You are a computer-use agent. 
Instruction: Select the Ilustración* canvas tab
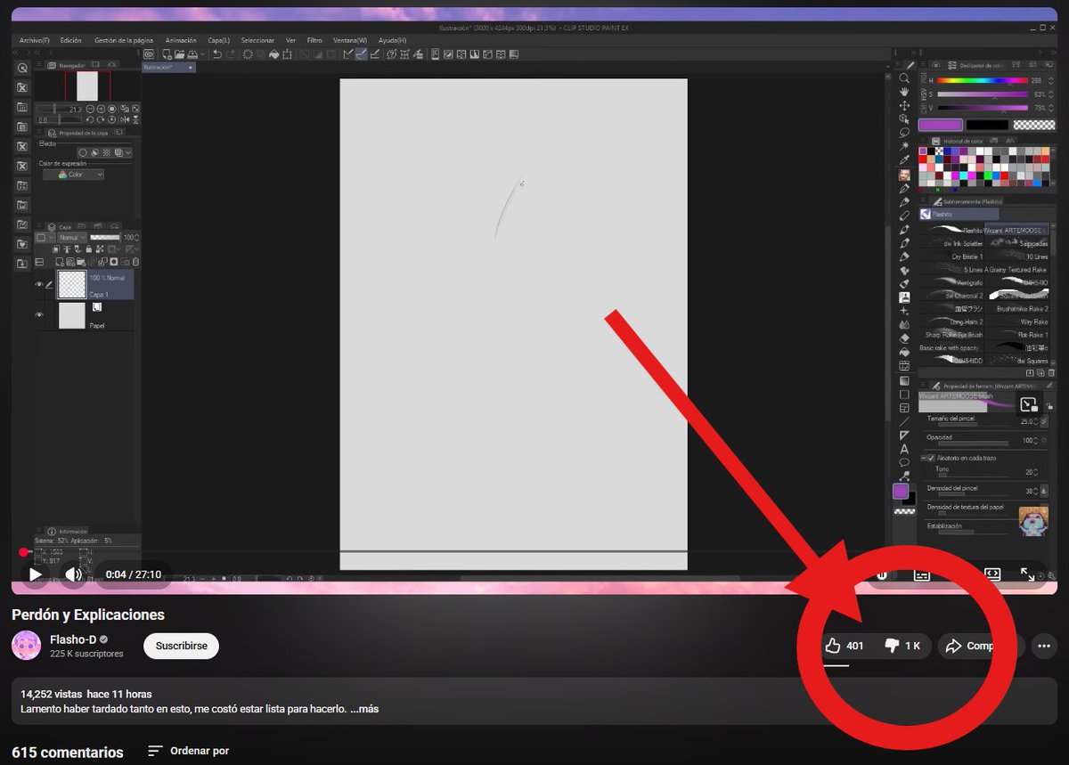pyautogui.click(x=168, y=67)
